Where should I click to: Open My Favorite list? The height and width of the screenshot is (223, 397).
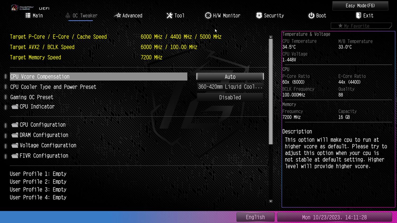tap(361, 26)
